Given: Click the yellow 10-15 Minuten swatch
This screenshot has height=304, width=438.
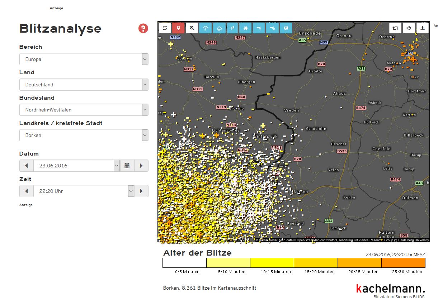Looking at the screenshot, I should click(272, 263).
